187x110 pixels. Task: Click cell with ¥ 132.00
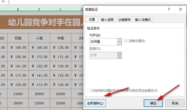[x=60, y=75]
